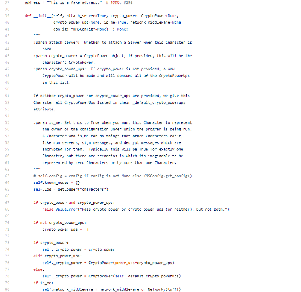Click the raise keyword on line 68
The width and height of the screenshot is (301, 292).
point(48,209)
